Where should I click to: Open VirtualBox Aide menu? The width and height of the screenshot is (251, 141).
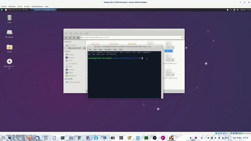pyautogui.click(x=47, y=6)
